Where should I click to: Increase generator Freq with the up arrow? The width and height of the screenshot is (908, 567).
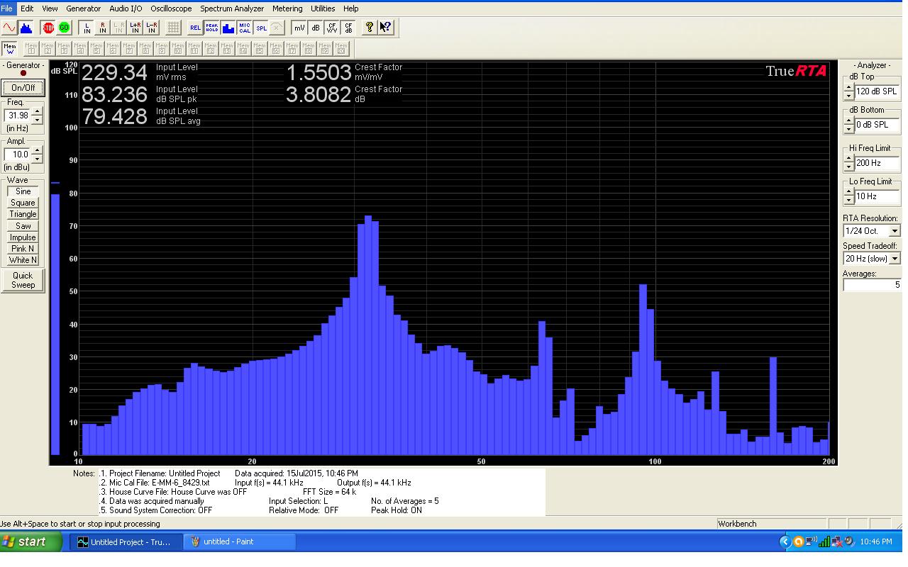(38, 111)
